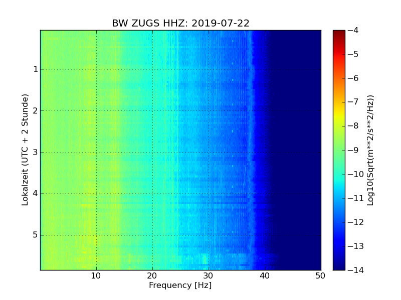Click colorbar tick label '−4'
Image resolution: width=401 pixels, height=300 pixels.
353,30
